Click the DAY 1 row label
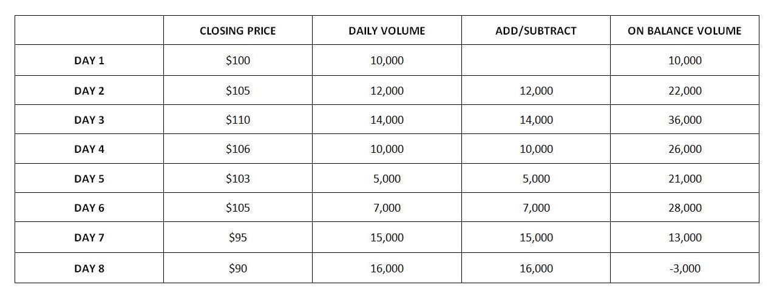This screenshot has height=299, width=774. 89,61
